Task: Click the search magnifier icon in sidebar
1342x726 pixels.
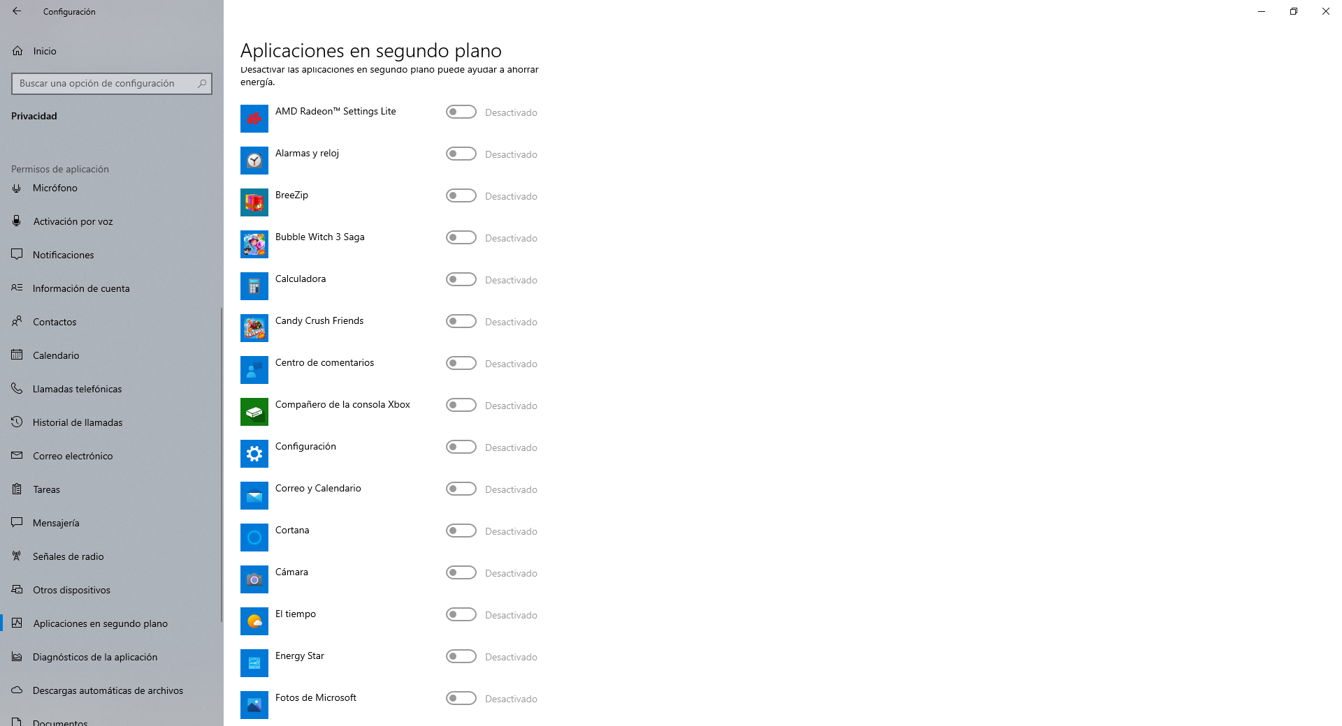Action: click(x=202, y=84)
